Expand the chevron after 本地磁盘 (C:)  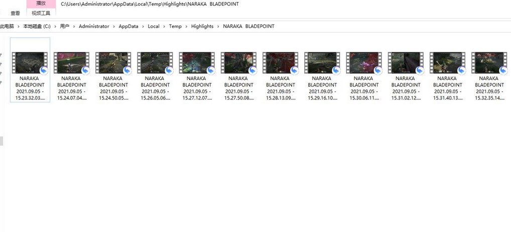(55, 27)
